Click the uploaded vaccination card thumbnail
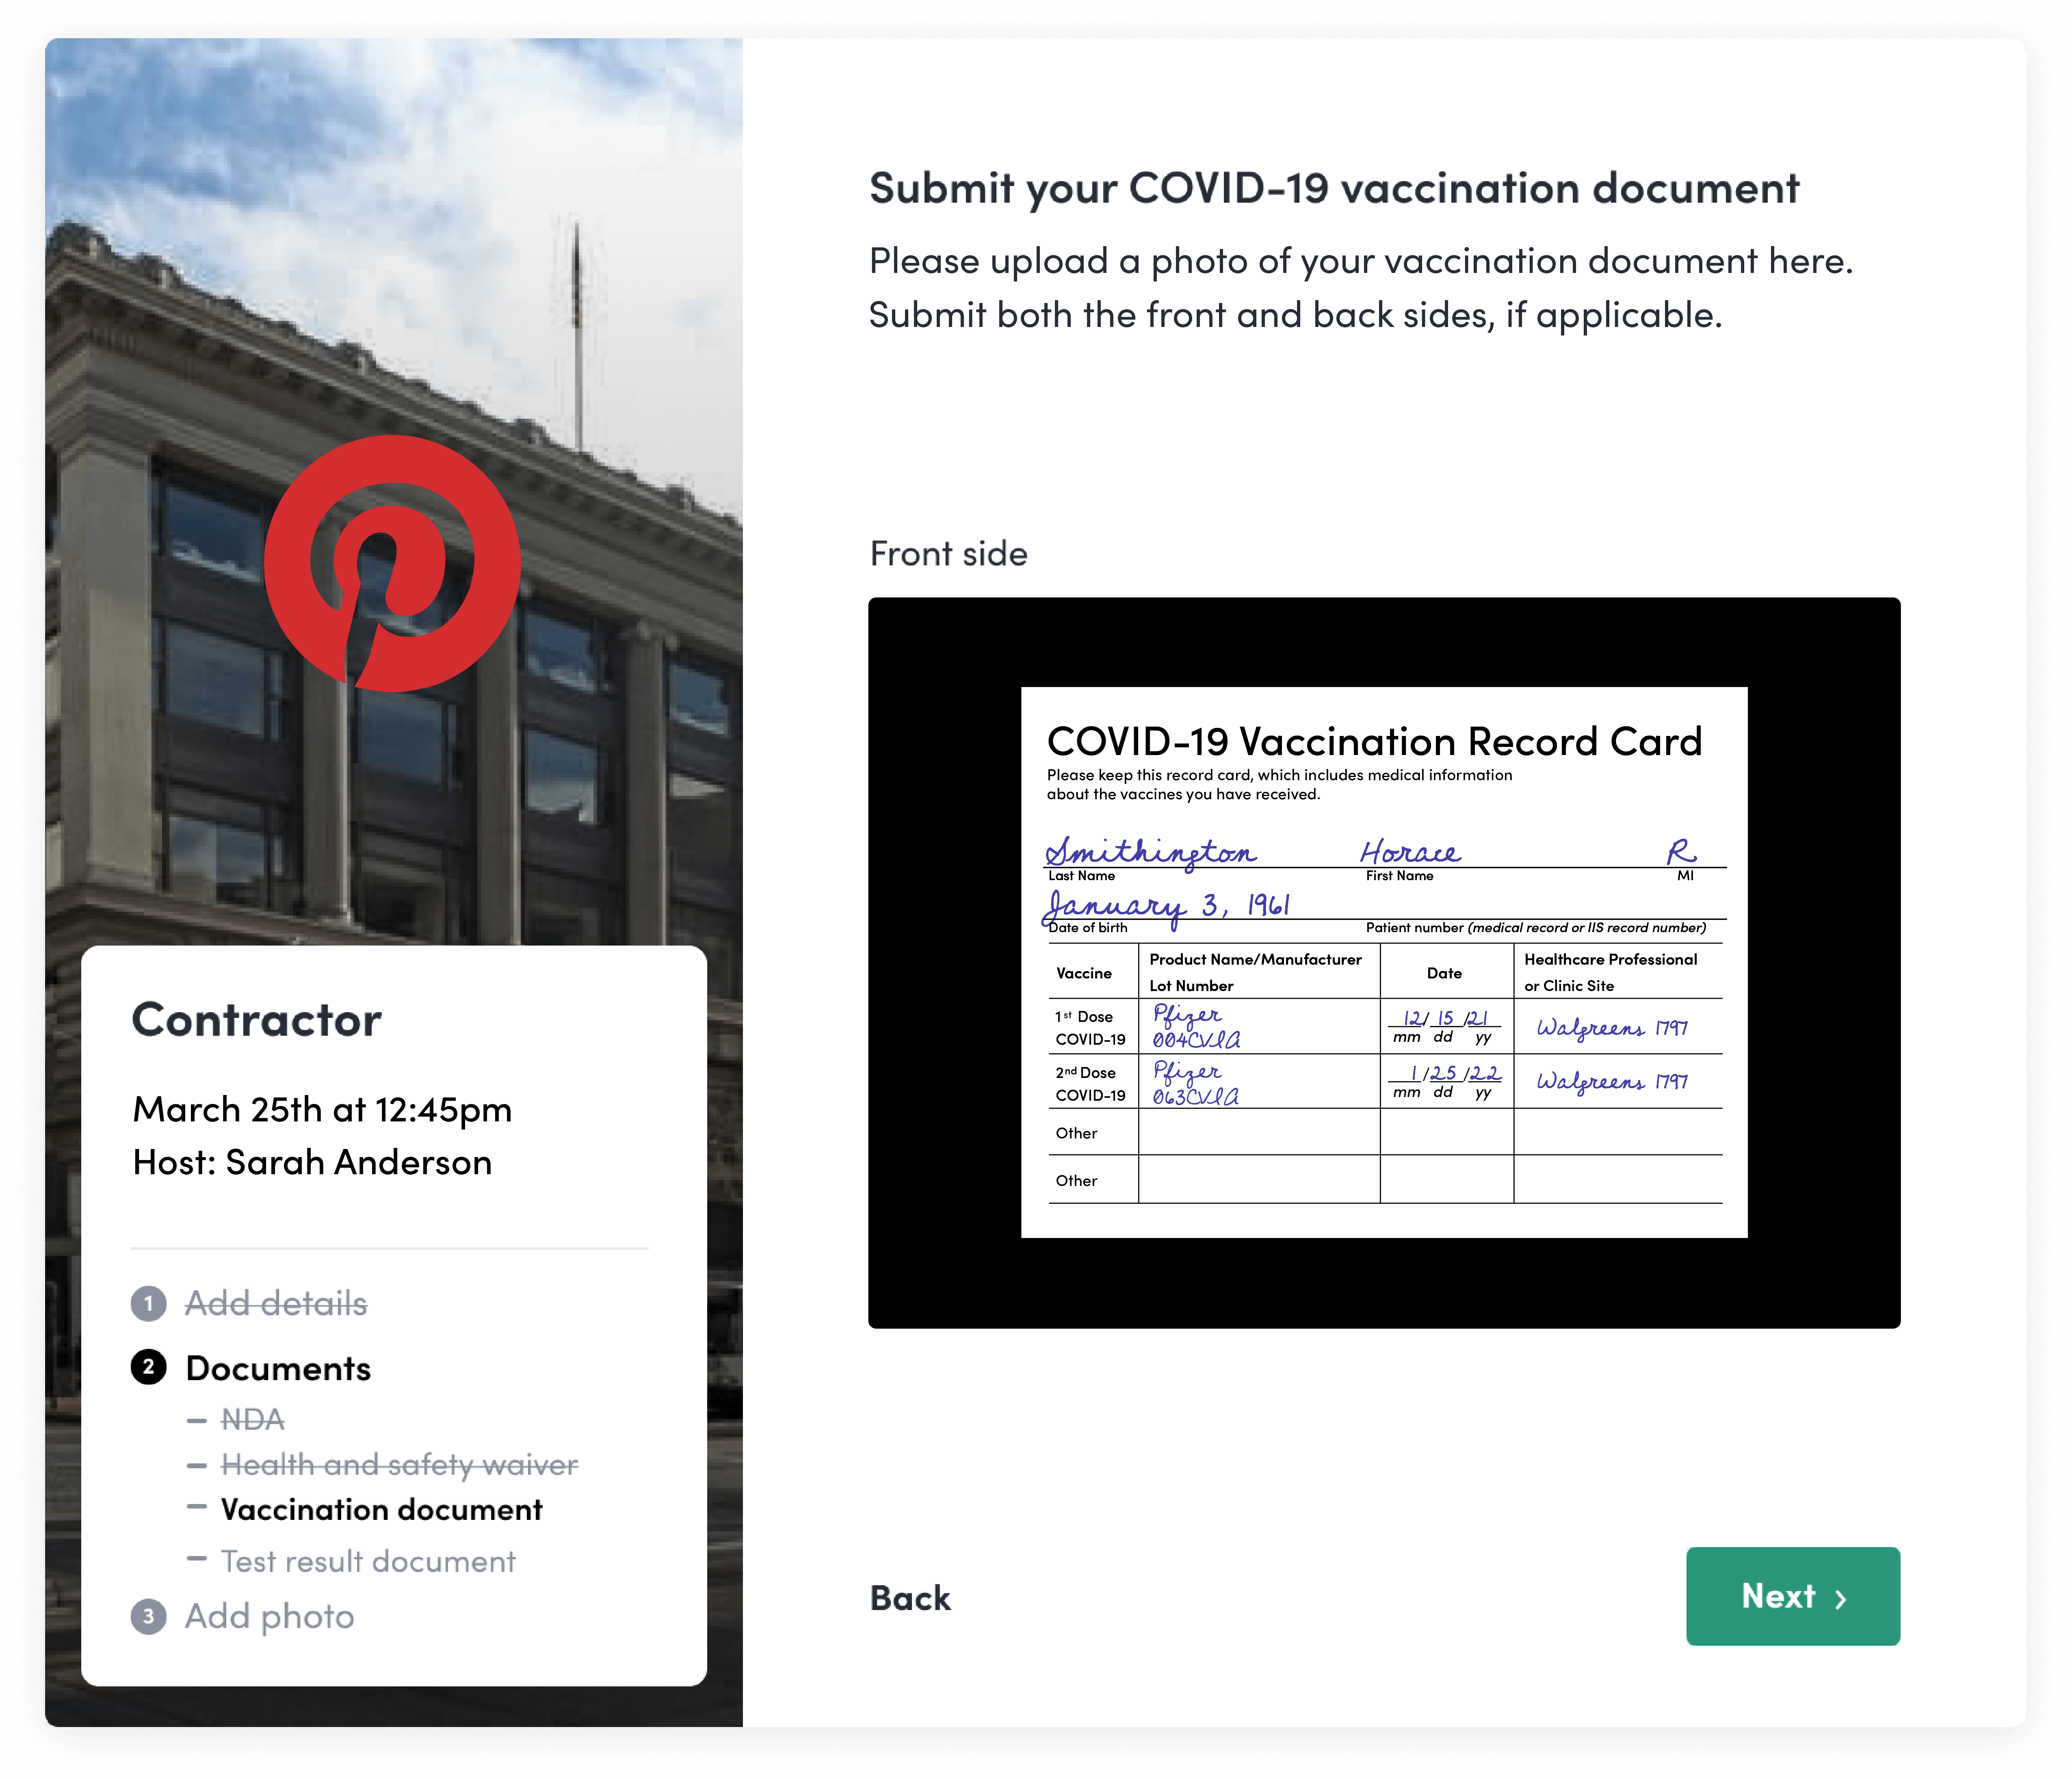This screenshot has width=2072, height=1779. 1384,962
